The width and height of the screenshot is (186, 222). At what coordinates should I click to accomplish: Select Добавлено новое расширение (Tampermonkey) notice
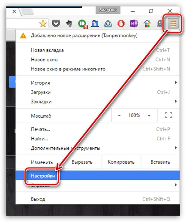pos(97,36)
